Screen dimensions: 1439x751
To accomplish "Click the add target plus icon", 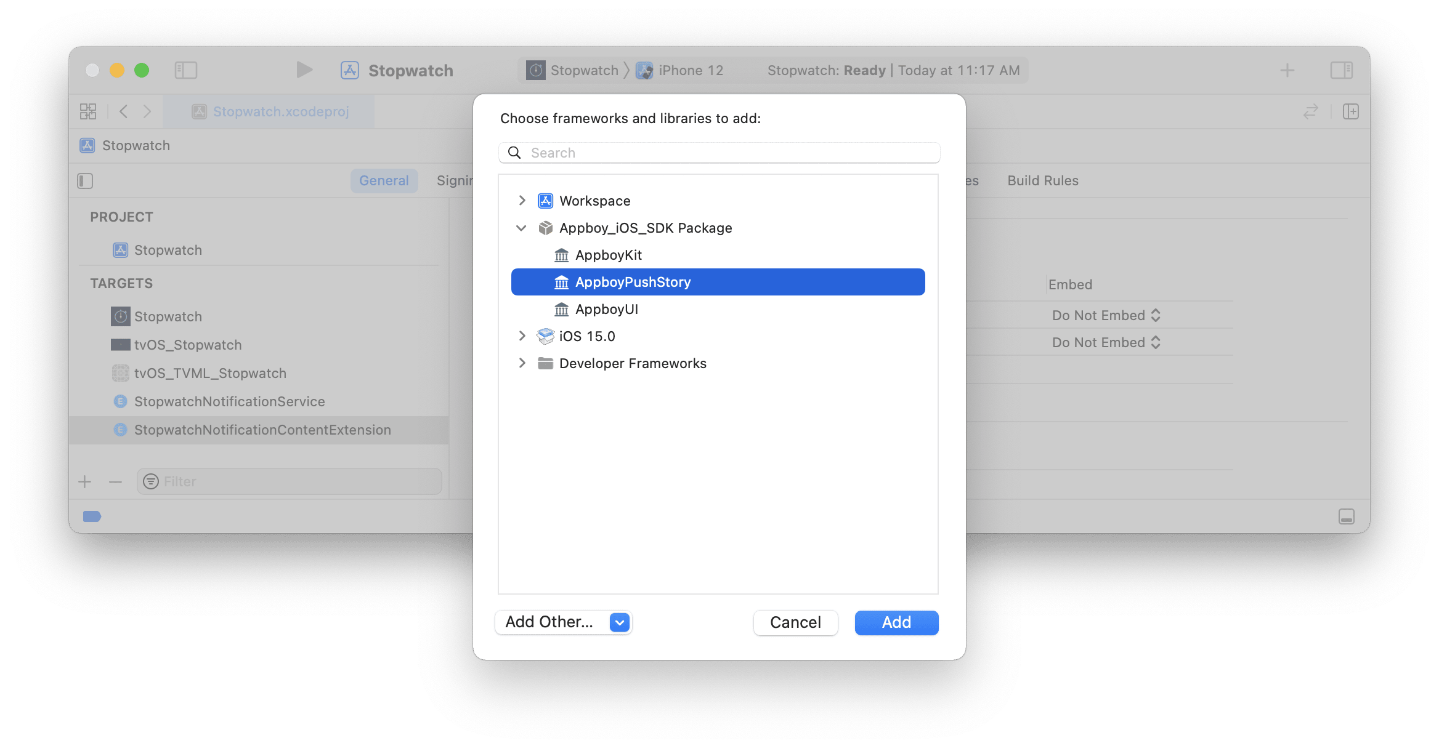I will (x=85, y=481).
